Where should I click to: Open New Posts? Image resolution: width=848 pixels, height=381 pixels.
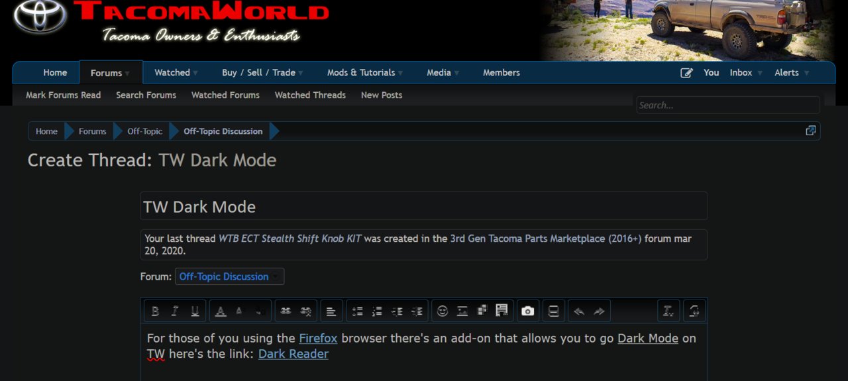point(382,95)
